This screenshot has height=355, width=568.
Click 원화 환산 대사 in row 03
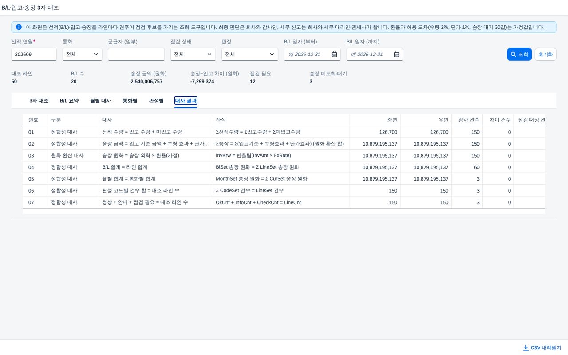(x=67, y=155)
